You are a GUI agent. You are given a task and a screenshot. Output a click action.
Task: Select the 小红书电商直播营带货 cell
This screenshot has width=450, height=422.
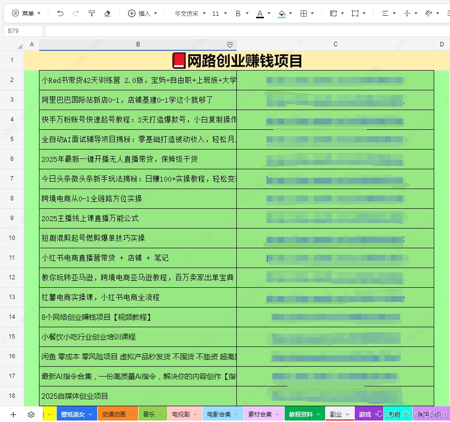click(x=138, y=258)
